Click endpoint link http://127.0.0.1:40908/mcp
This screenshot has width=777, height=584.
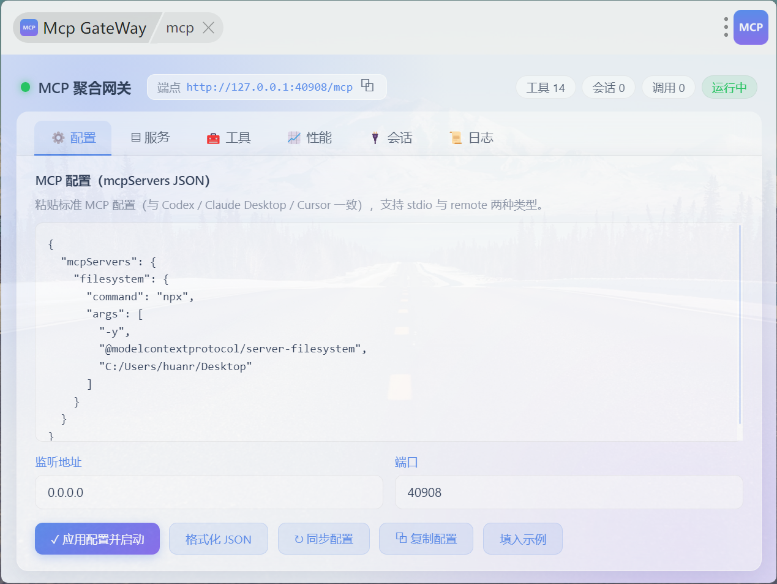click(269, 87)
